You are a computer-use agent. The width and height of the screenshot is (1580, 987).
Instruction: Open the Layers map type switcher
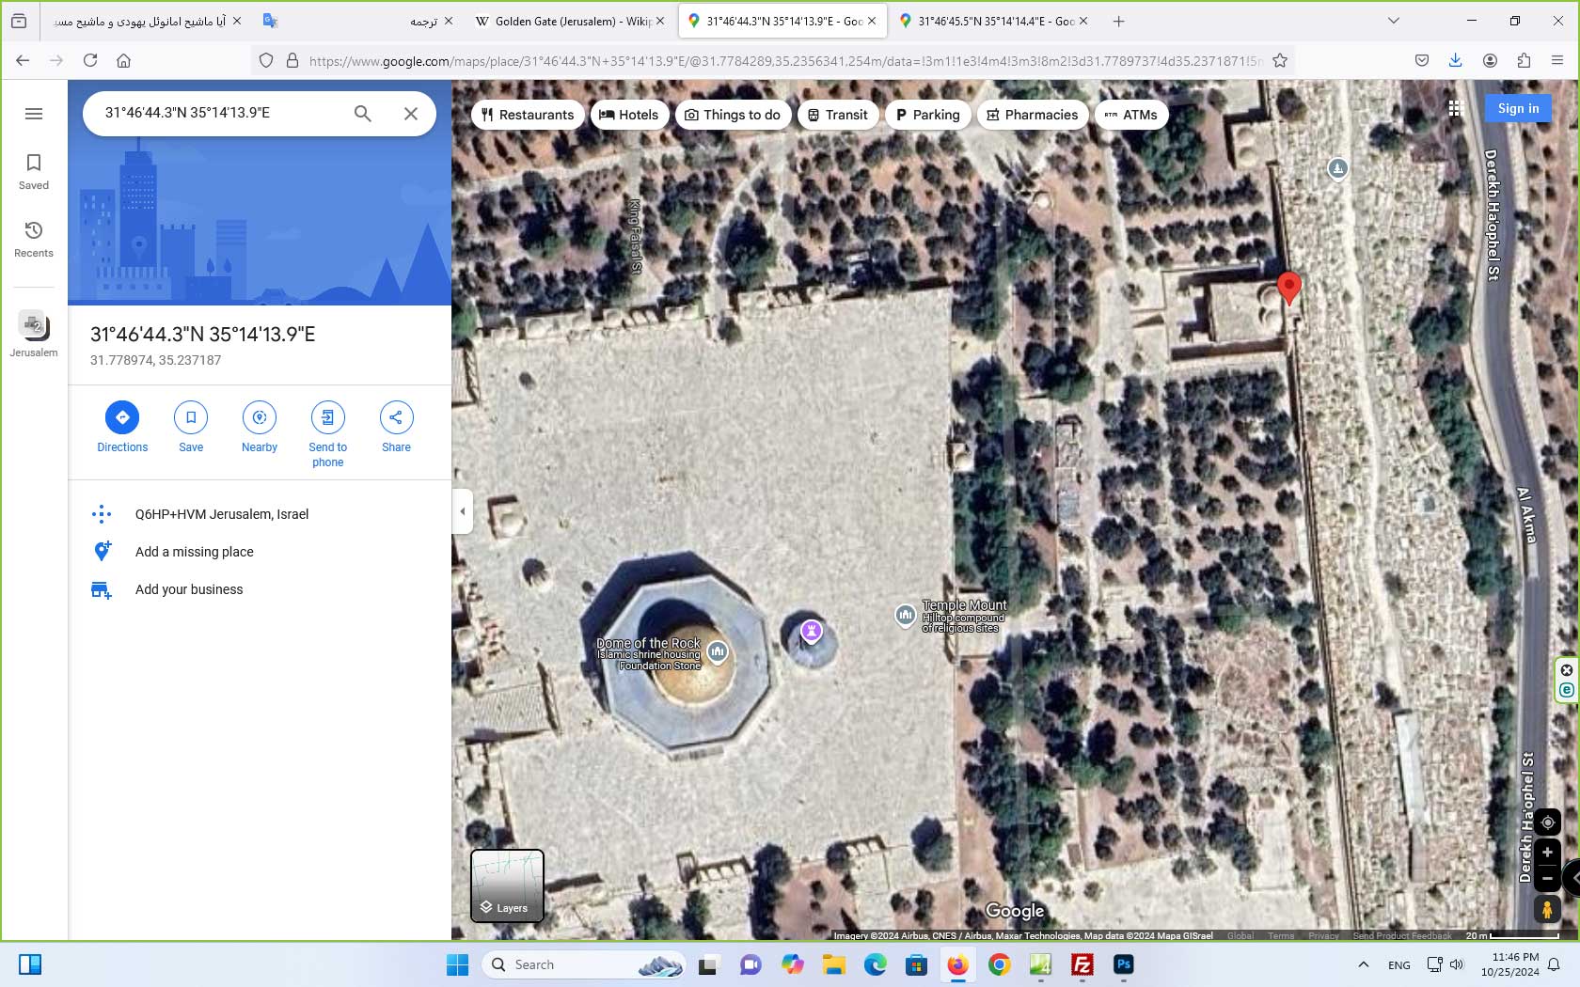[507, 885]
